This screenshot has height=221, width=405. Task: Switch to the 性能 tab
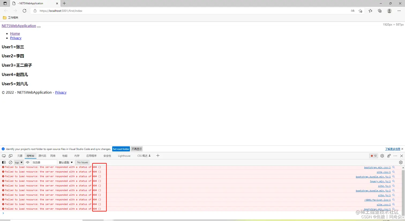(65, 156)
